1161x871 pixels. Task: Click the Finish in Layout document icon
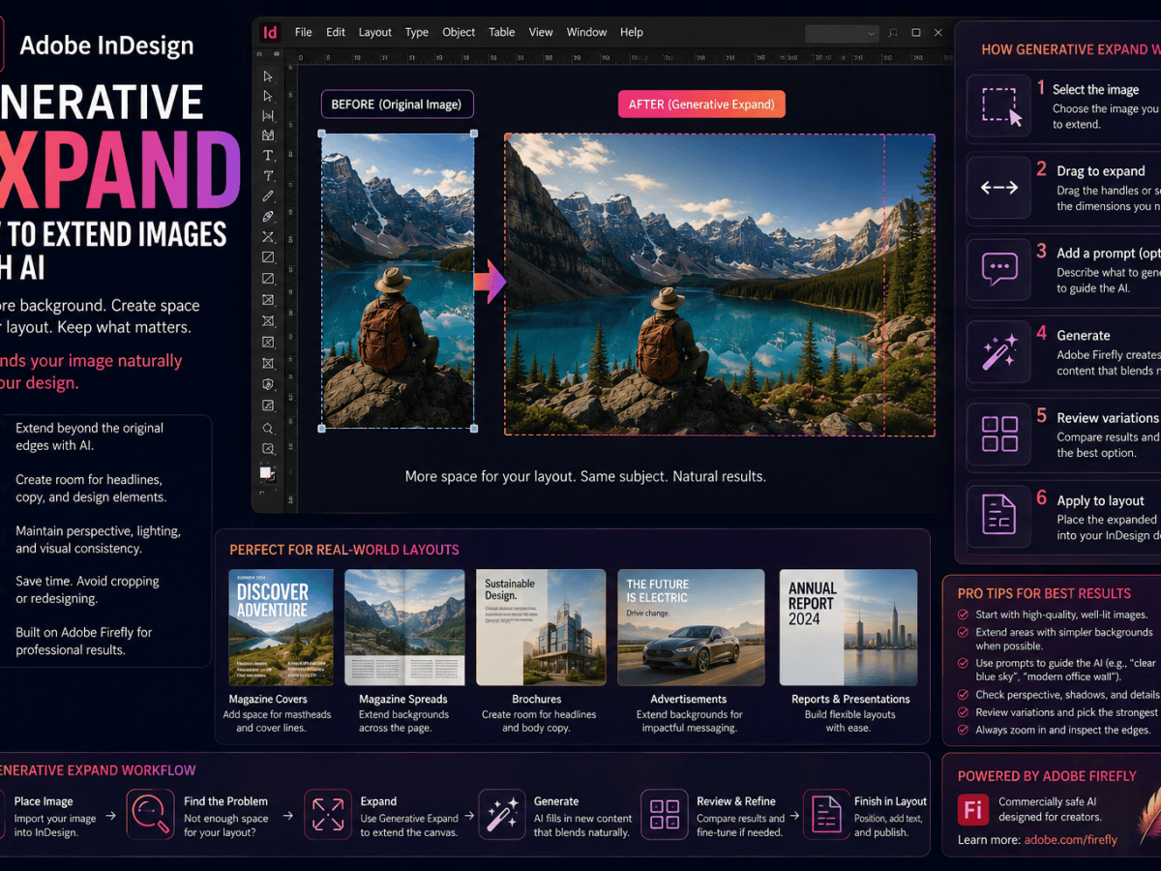[x=826, y=814]
